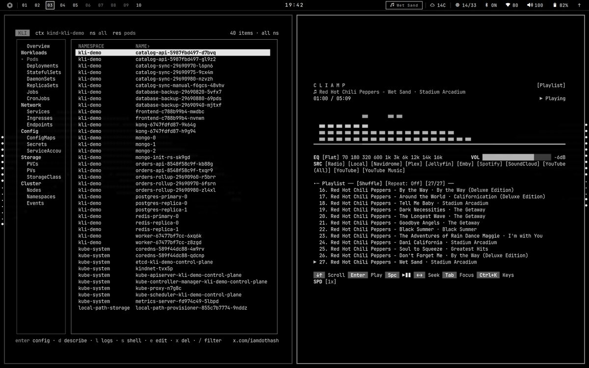Open the Cluster section header

31,184
